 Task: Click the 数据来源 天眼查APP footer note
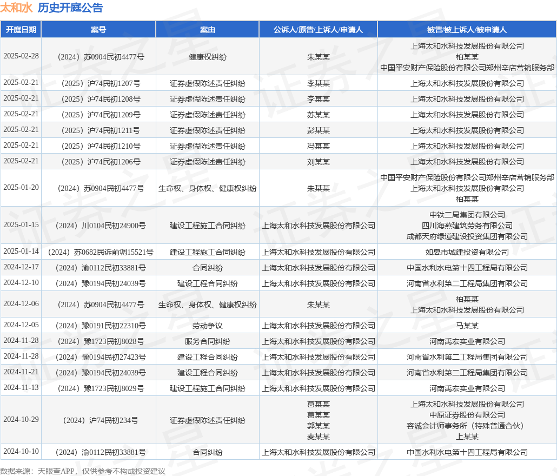pyautogui.click(x=83, y=471)
